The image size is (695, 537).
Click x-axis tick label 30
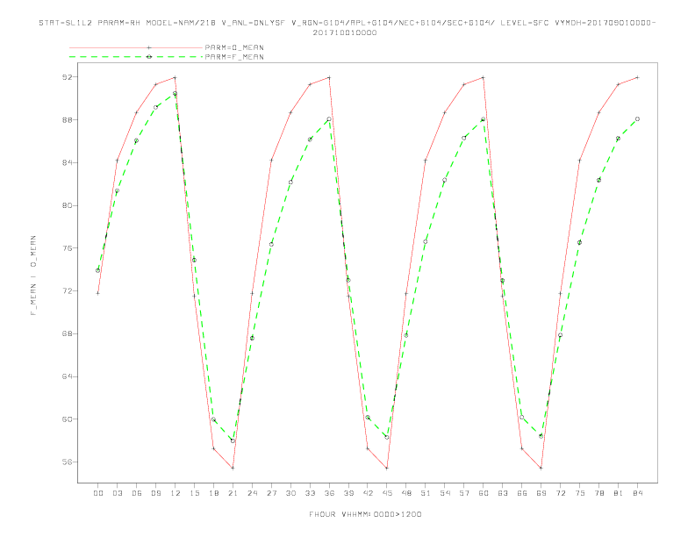[290, 493]
